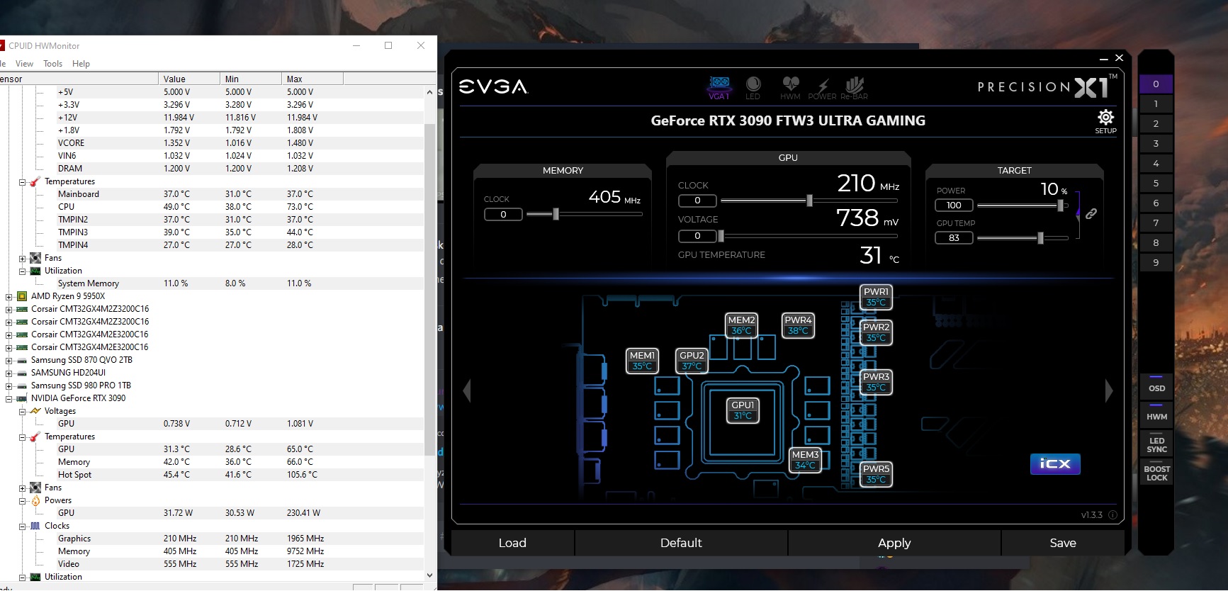Adjust the GPU clock slider
Viewport: 1228px width, 591px height.
point(809,201)
